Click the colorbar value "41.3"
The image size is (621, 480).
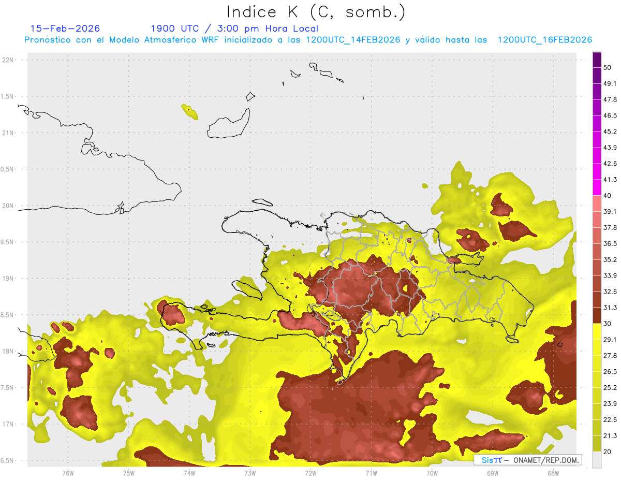point(610,180)
